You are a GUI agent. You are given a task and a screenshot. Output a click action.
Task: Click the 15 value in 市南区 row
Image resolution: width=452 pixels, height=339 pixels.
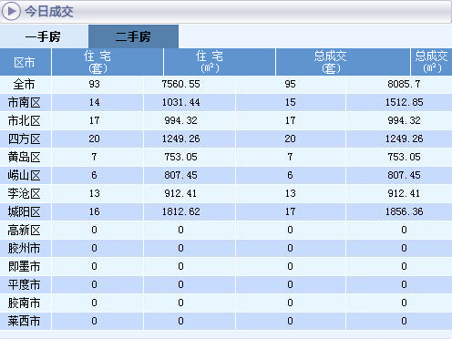[290, 102]
